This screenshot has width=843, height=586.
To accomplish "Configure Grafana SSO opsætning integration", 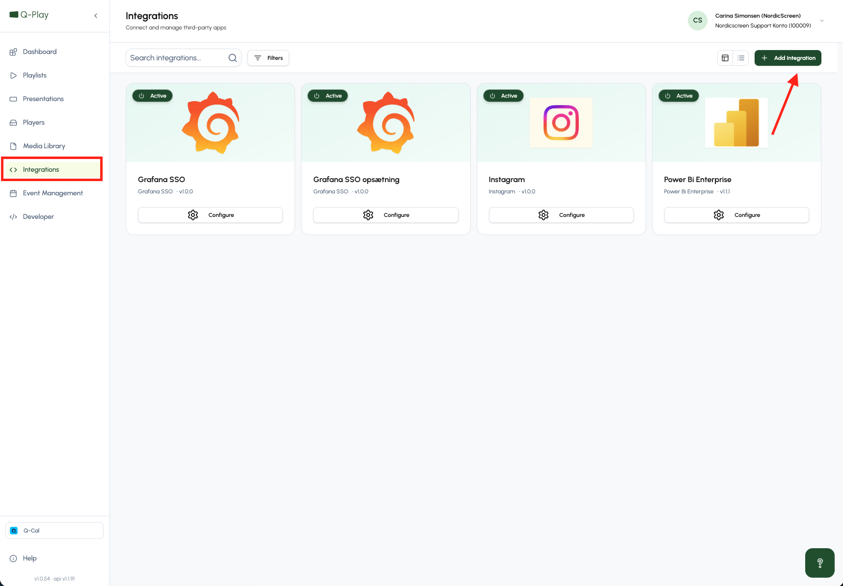I will click(x=386, y=215).
